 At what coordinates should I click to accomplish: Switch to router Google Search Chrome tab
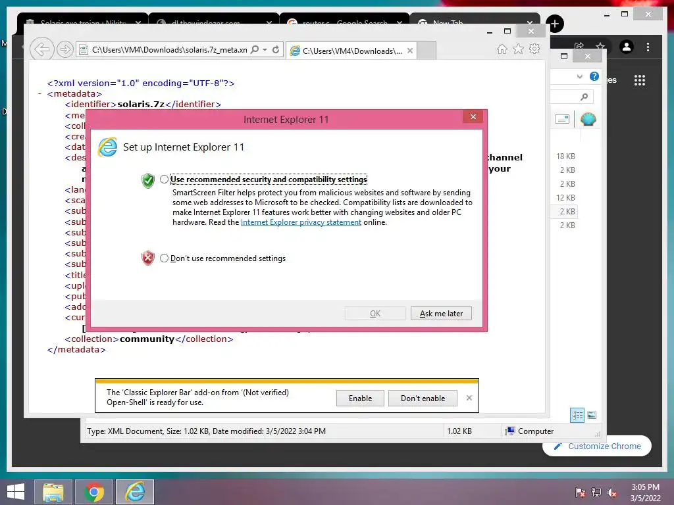(345, 20)
